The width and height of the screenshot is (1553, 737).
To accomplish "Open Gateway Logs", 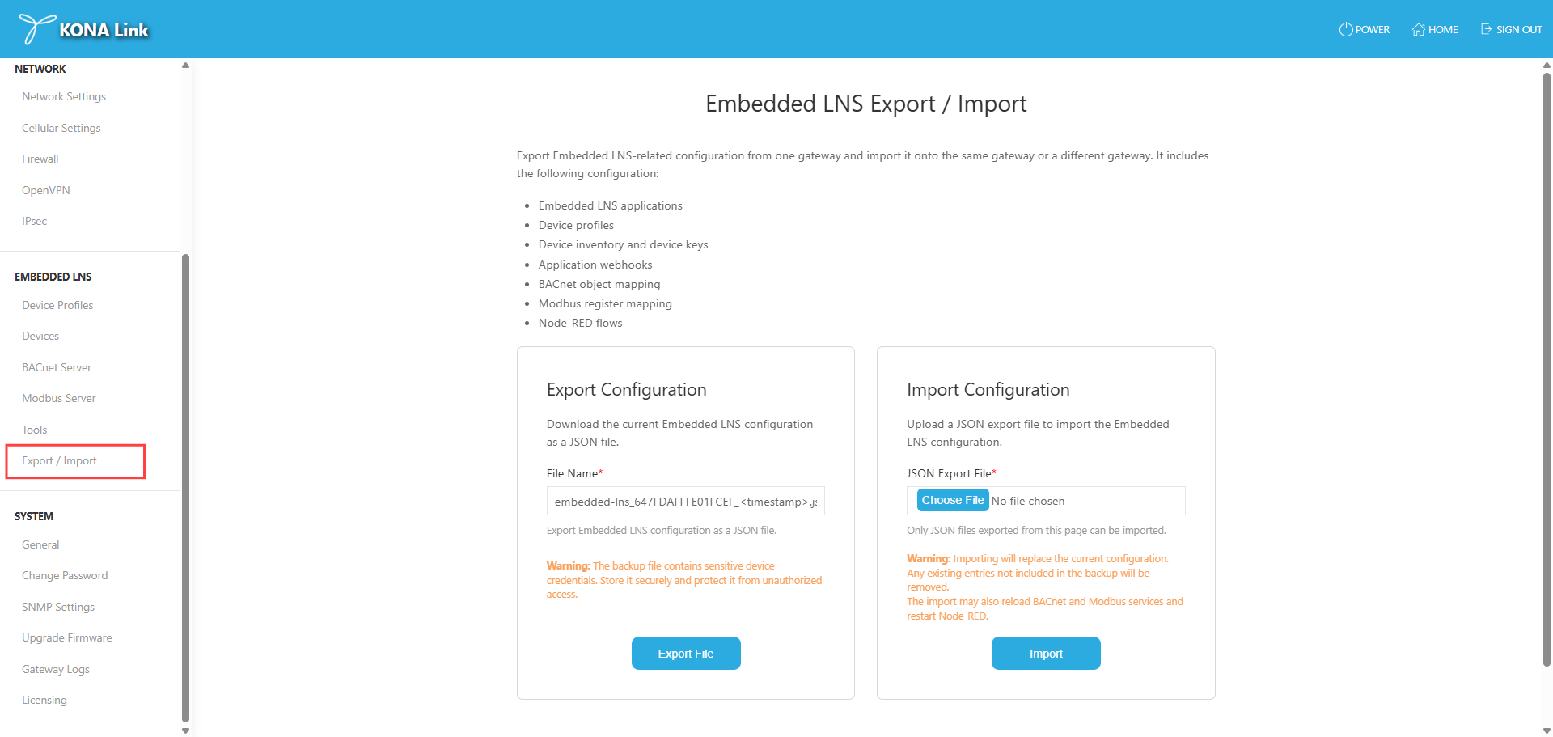I will 56,669.
